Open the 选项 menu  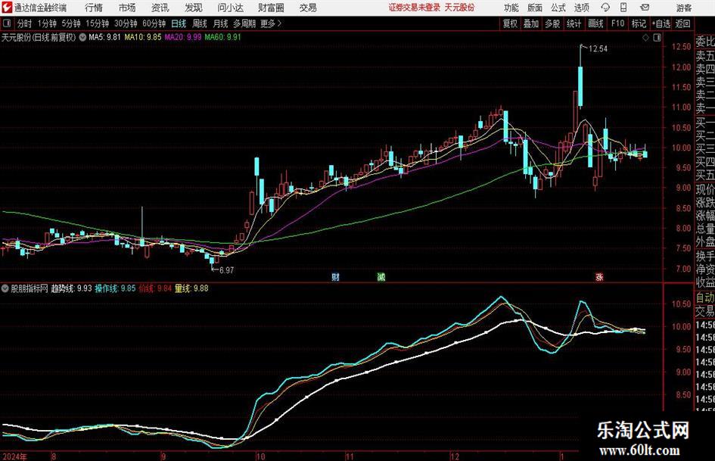coord(581,8)
